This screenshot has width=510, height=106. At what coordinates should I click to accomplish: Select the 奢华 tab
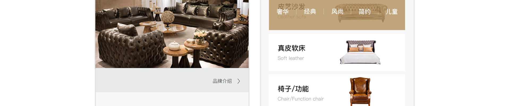pos(283,12)
